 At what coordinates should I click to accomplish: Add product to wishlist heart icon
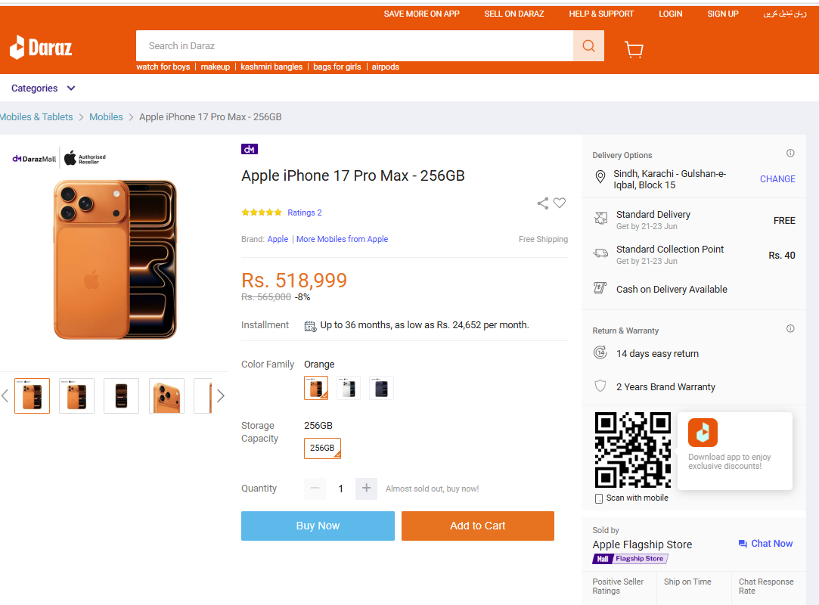click(560, 203)
